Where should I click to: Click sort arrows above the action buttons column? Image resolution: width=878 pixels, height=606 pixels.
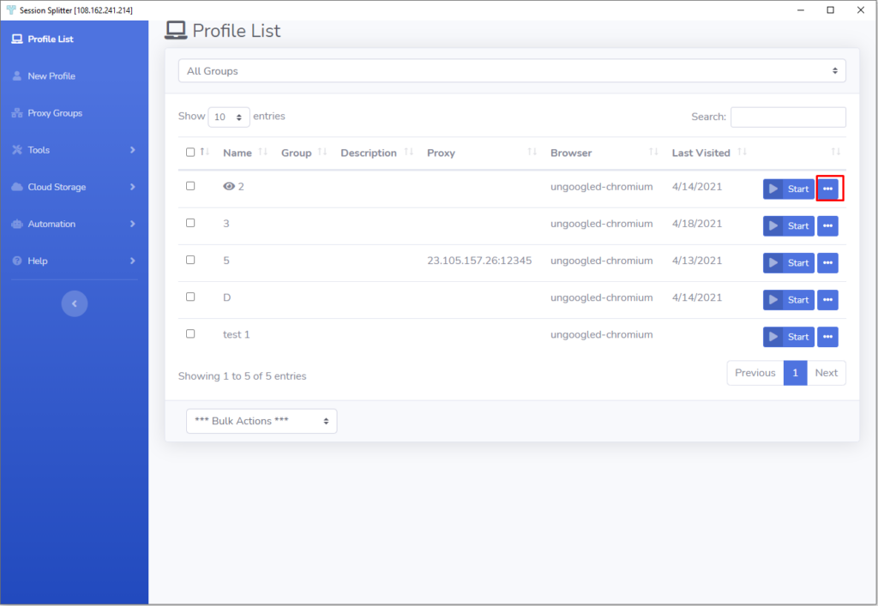(835, 152)
